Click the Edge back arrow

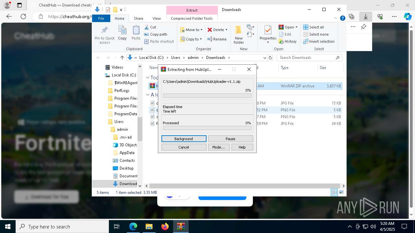pos(9,17)
